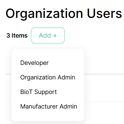
Task: Click the 3 Items count label
Action: click(x=17, y=35)
